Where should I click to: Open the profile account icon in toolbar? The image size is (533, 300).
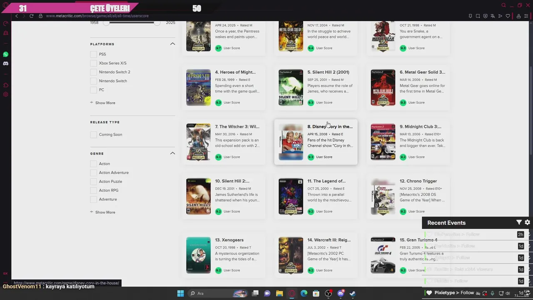coord(518,16)
